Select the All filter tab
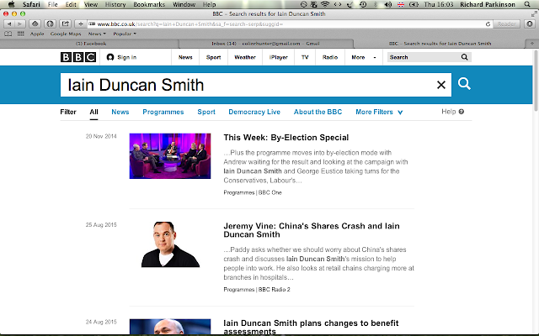This screenshot has width=539, height=336. tap(93, 112)
